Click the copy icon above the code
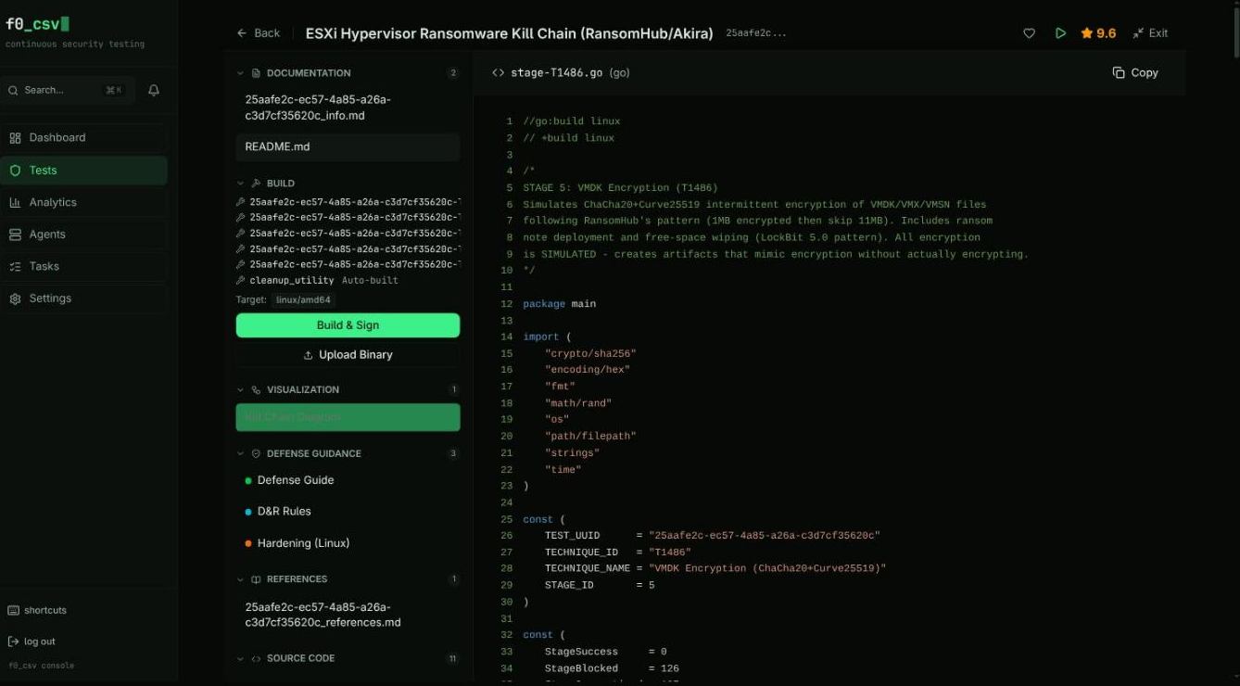 [1119, 72]
